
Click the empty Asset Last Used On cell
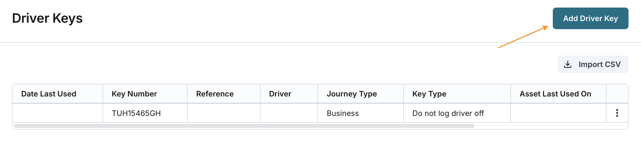click(x=558, y=113)
